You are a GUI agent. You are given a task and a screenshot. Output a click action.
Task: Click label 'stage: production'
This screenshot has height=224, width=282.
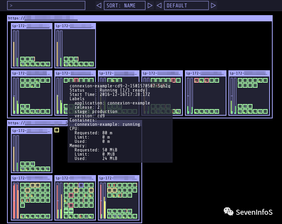pos(96,112)
